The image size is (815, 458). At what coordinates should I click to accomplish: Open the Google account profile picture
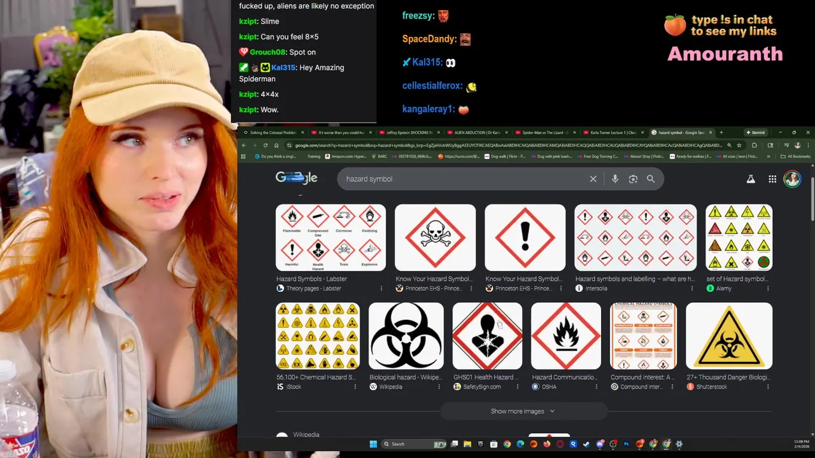point(792,179)
